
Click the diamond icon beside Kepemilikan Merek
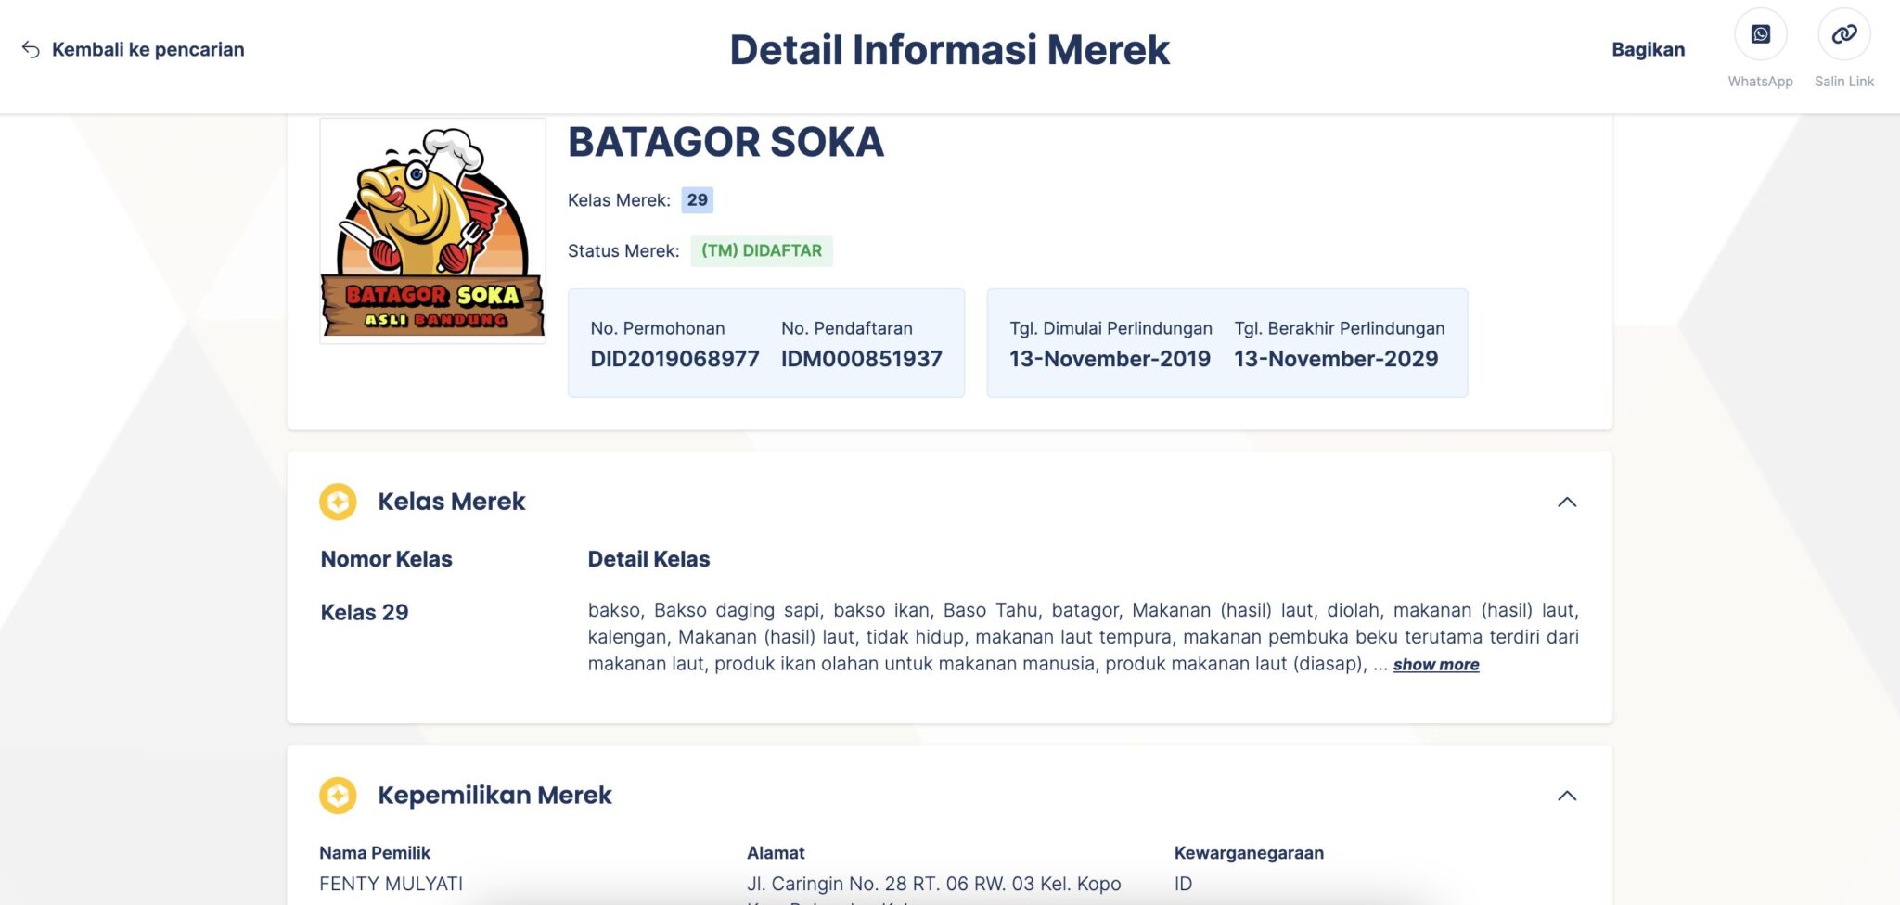(339, 795)
